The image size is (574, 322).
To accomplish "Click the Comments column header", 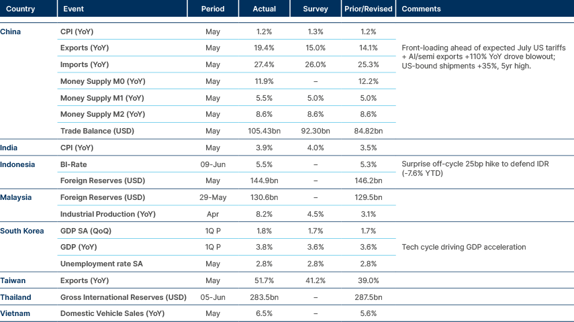I will tap(421, 9).
